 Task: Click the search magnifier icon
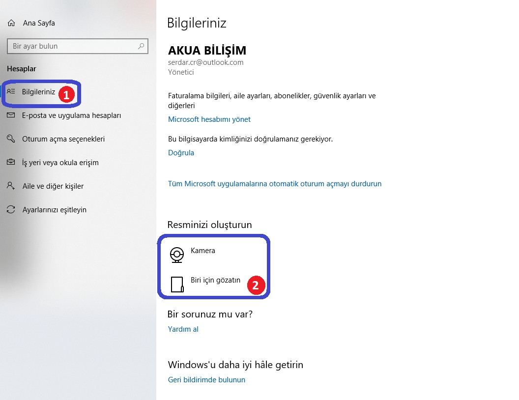point(142,46)
